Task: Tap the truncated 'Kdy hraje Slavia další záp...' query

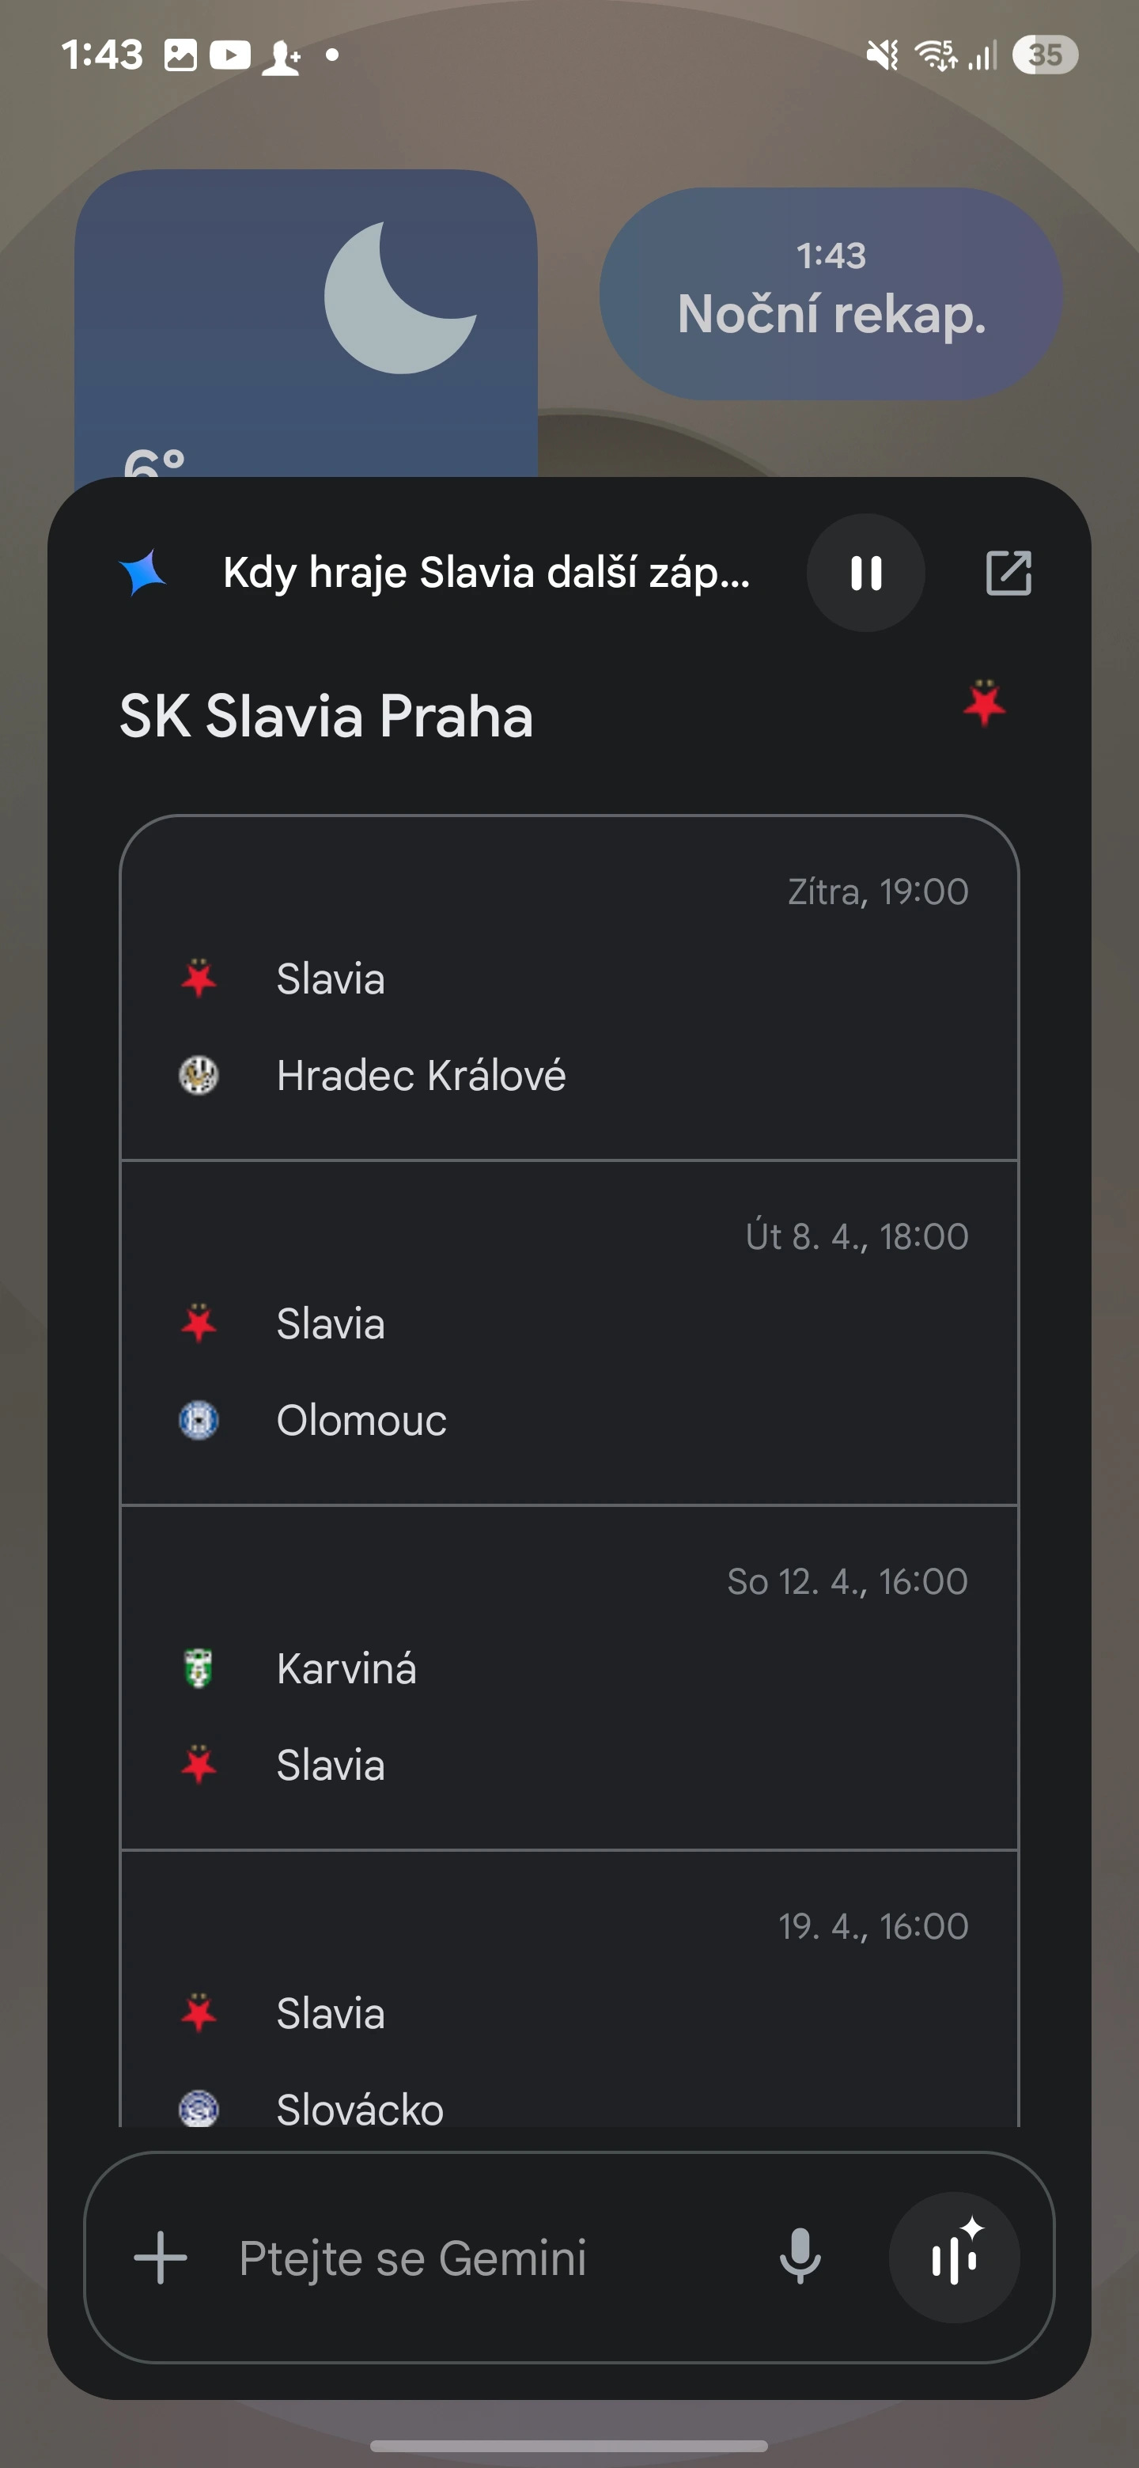Action: [x=486, y=573]
